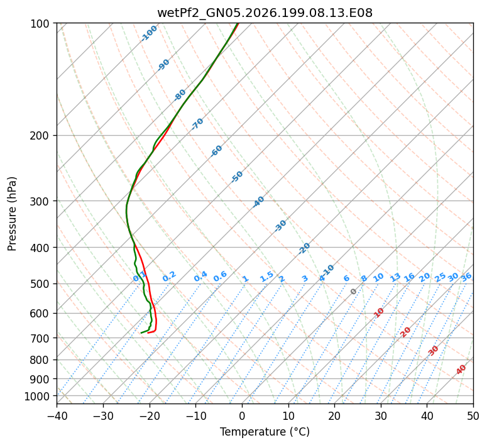
Task: Click the Pressure (hPa) axis label
Action: (12, 214)
